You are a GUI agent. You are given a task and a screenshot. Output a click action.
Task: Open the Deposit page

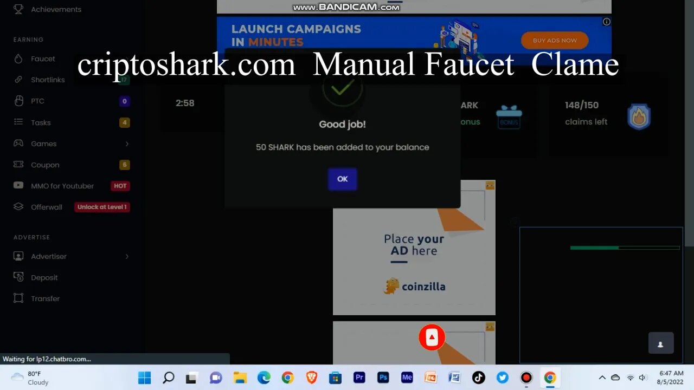44,277
